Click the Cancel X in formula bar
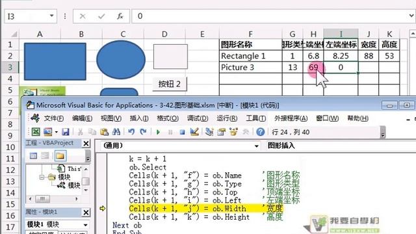Viewport: 416px width, 234px height. point(83,16)
